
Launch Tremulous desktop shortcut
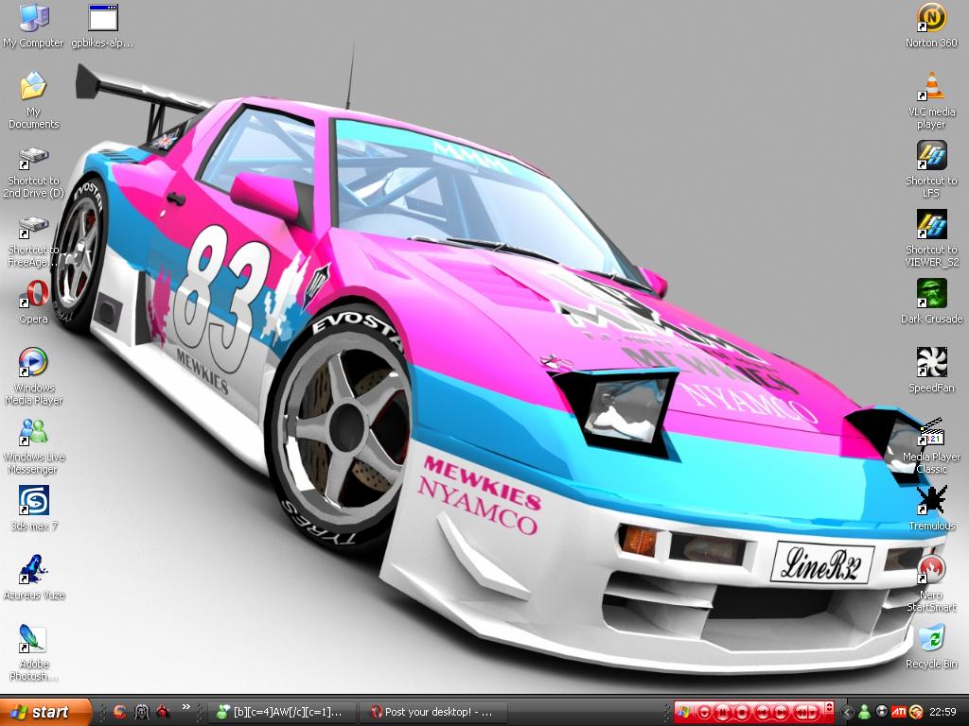point(931,508)
